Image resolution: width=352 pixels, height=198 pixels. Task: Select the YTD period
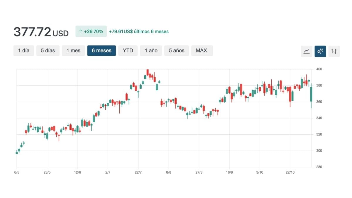(128, 50)
